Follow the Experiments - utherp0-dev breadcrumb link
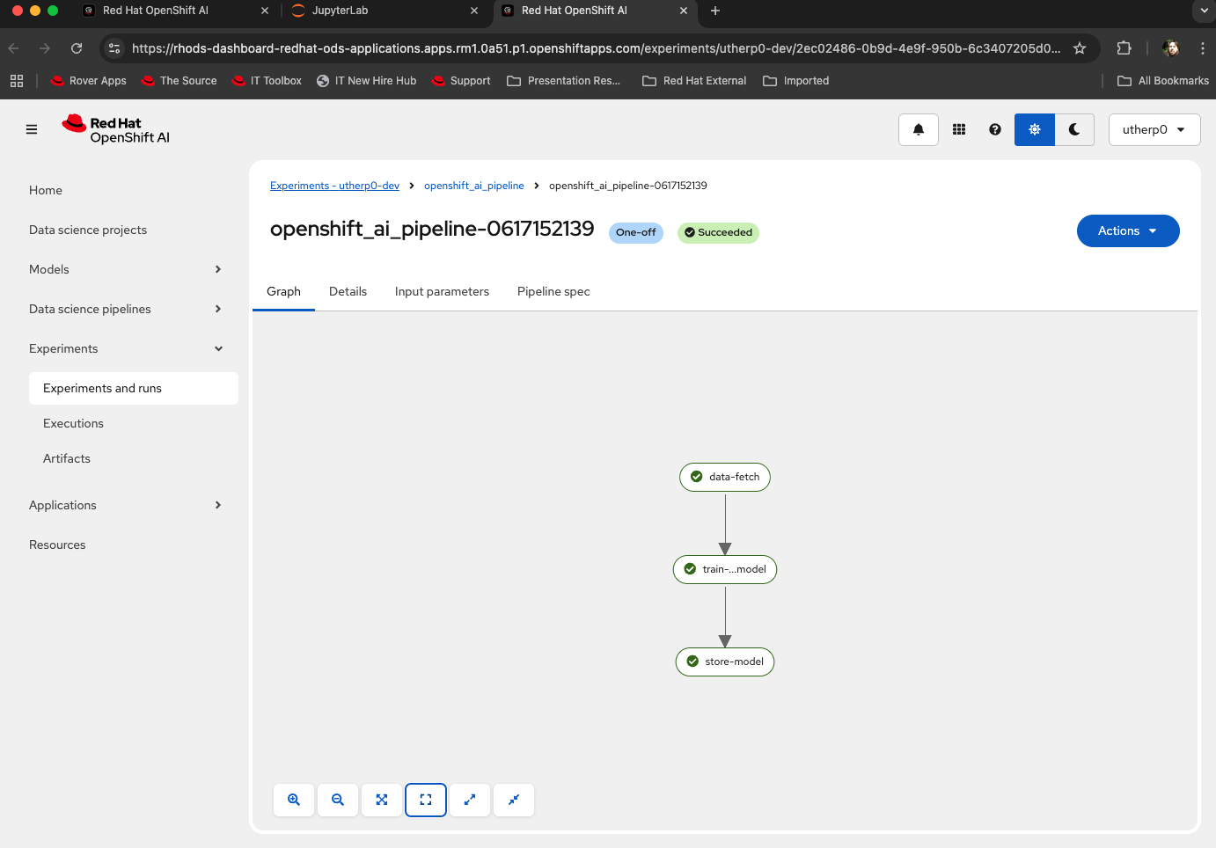The height and width of the screenshot is (848, 1216). (x=334, y=186)
